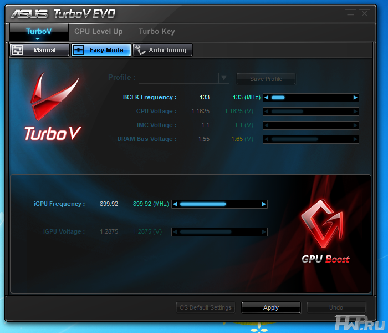The height and width of the screenshot is (333, 388).
Task: Minimize the TurboV EVO window
Action: point(350,13)
